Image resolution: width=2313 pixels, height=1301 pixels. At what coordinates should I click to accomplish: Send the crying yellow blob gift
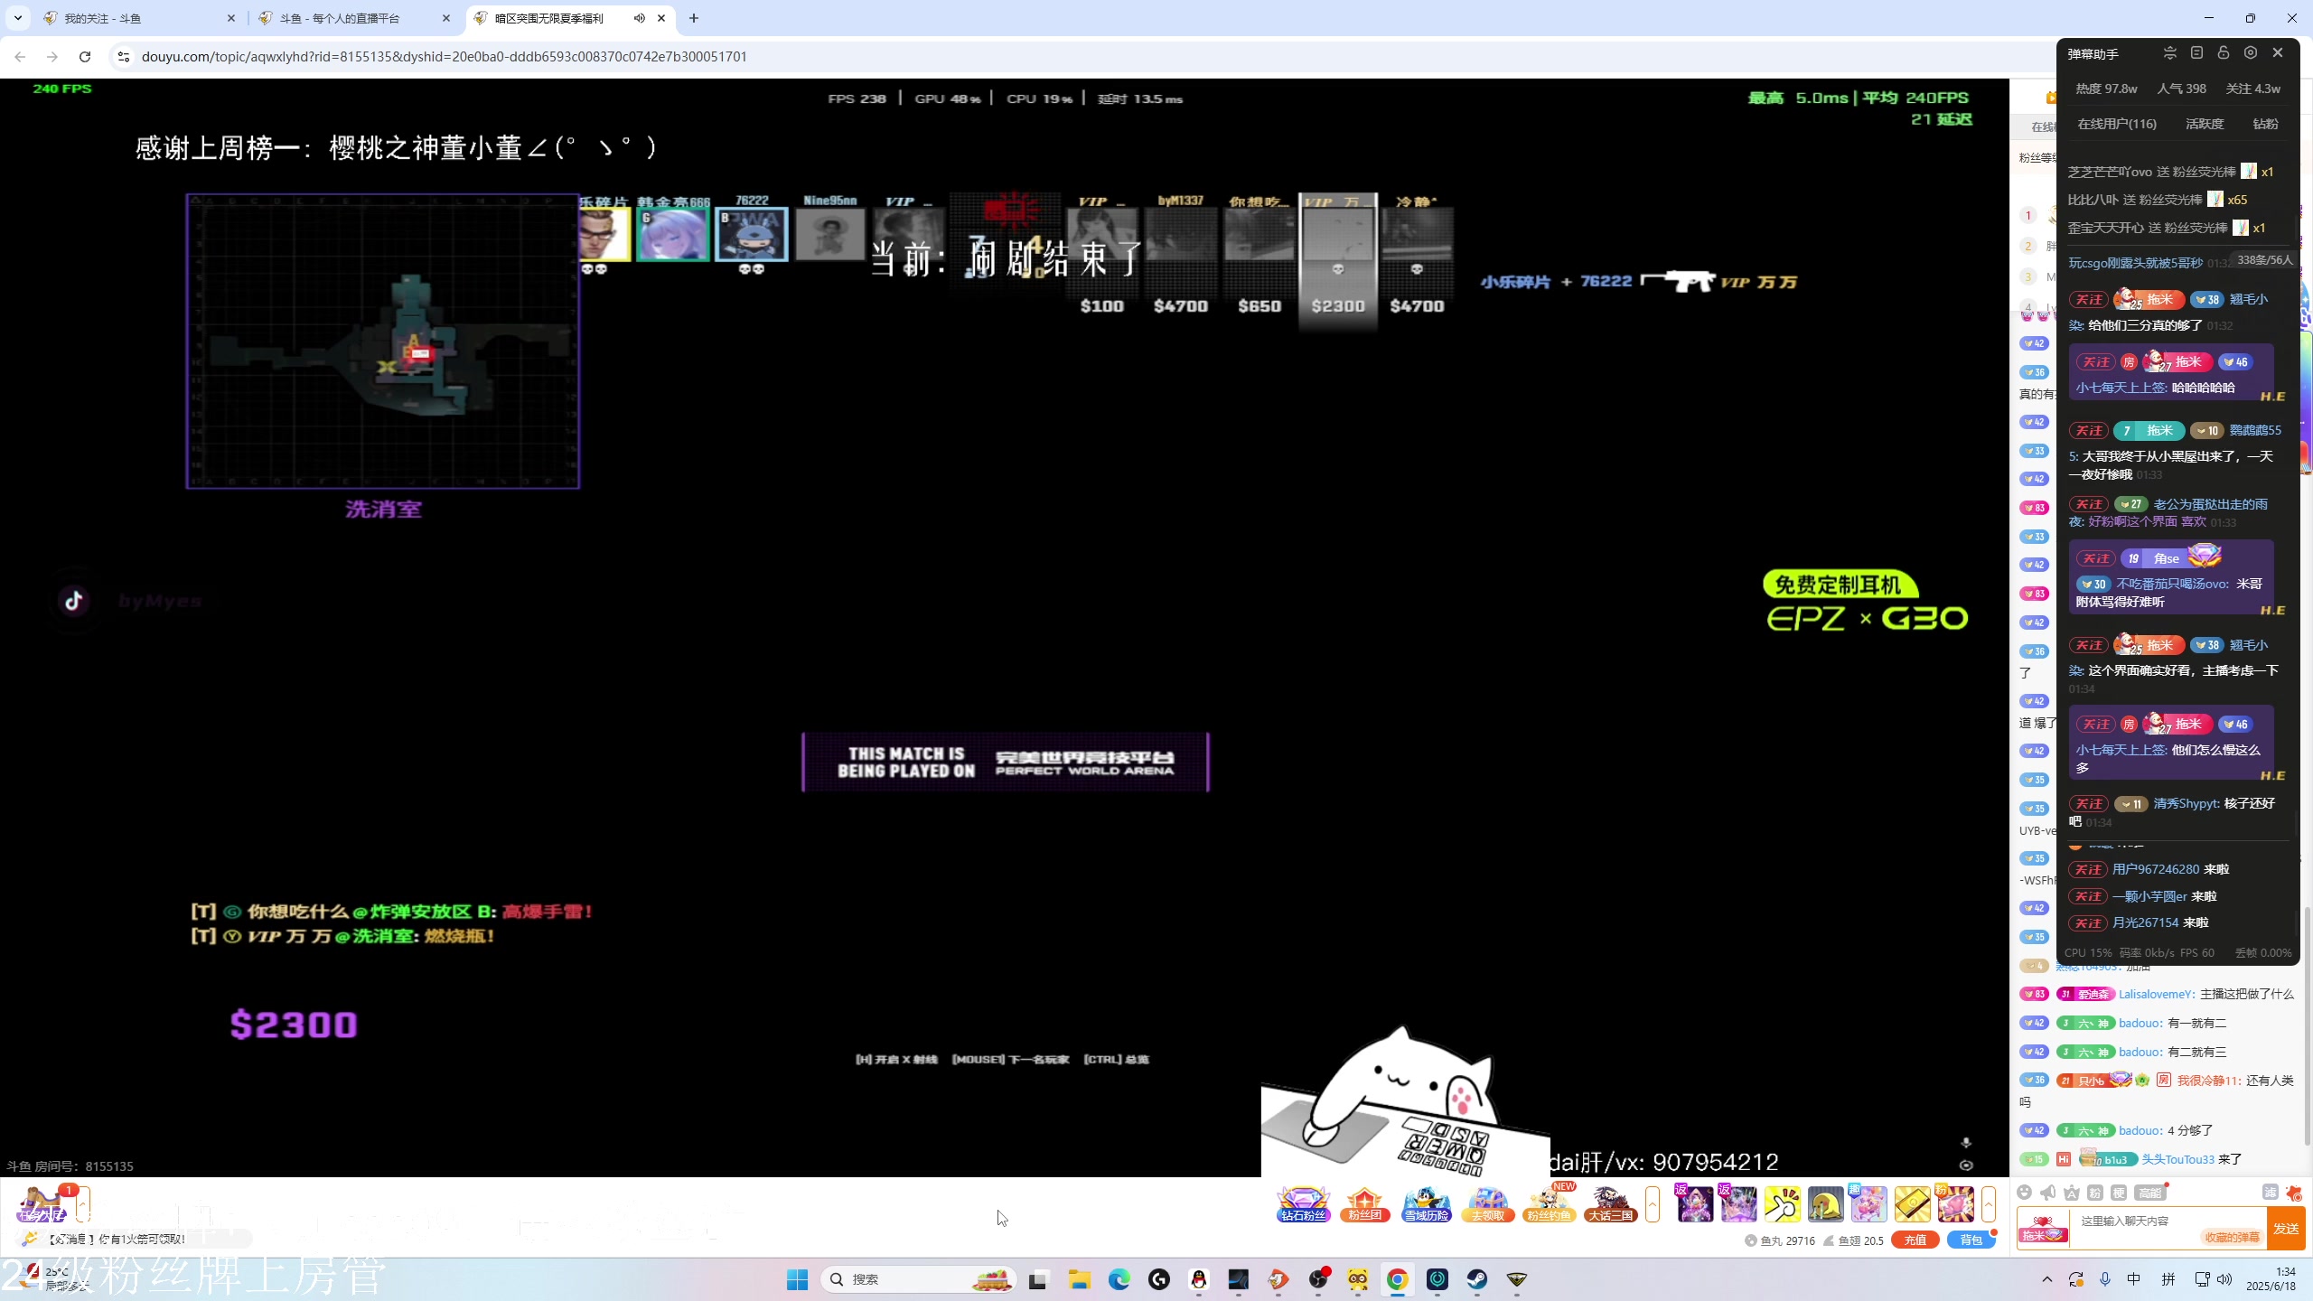[1825, 1204]
